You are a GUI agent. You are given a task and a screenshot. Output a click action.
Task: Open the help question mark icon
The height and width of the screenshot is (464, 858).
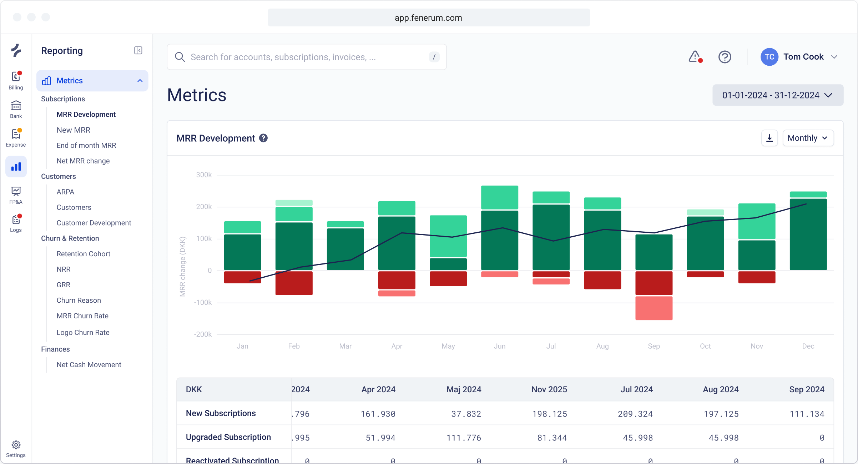(x=725, y=57)
